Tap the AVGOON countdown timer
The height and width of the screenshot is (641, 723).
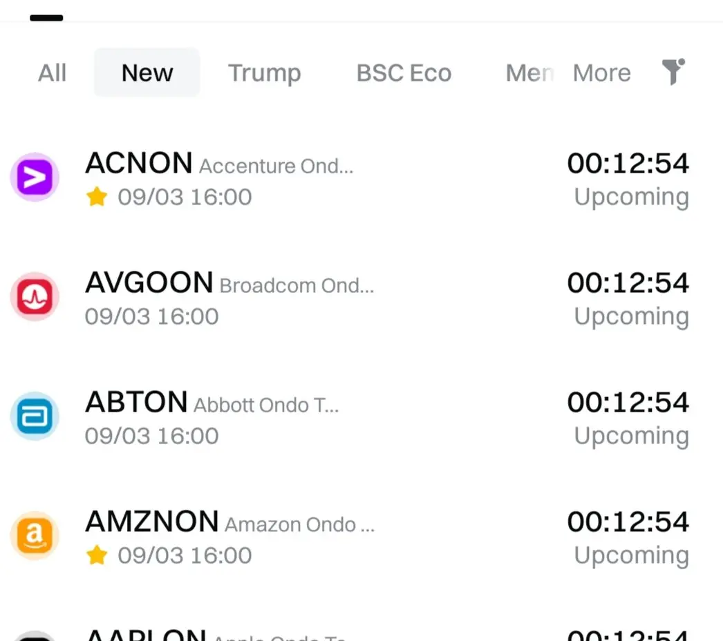click(628, 283)
